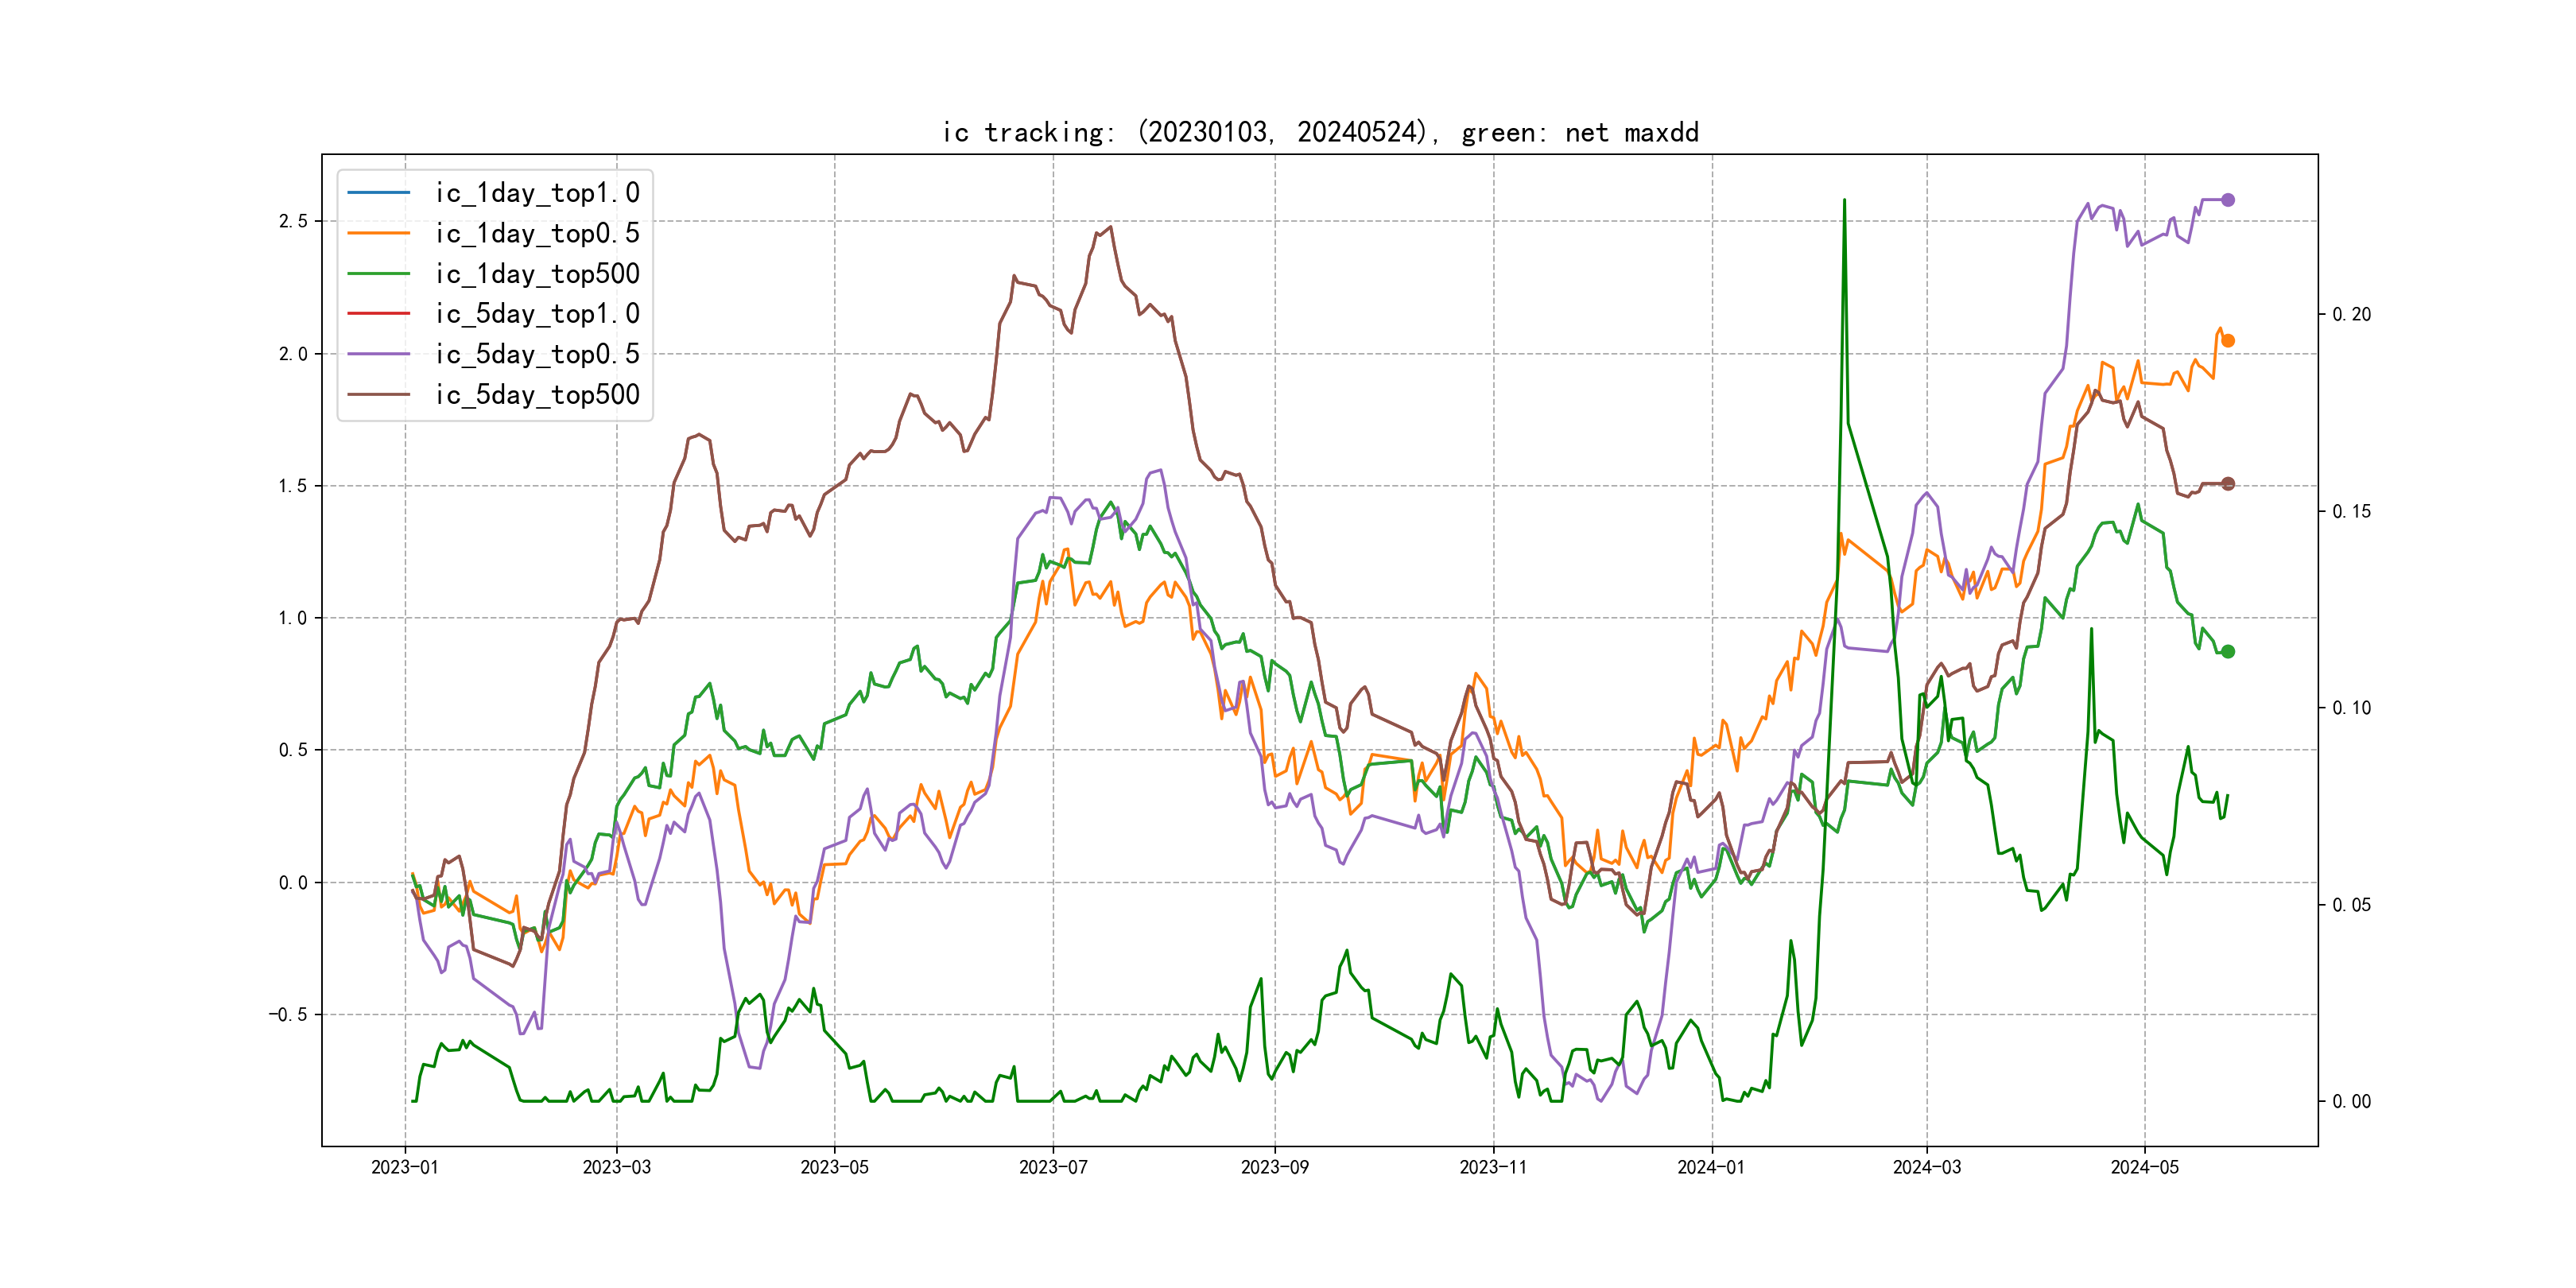The width and height of the screenshot is (2576, 1288).
Task: Select the ic_1day_top0.5 legend entry text
Action: (537, 233)
